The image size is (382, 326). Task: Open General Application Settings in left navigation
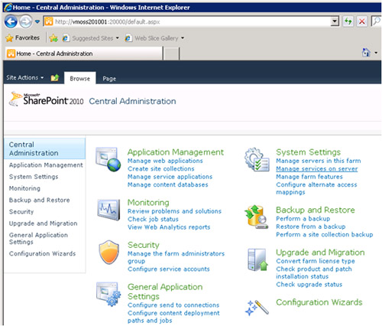pyautogui.click(x=38, y=238)
